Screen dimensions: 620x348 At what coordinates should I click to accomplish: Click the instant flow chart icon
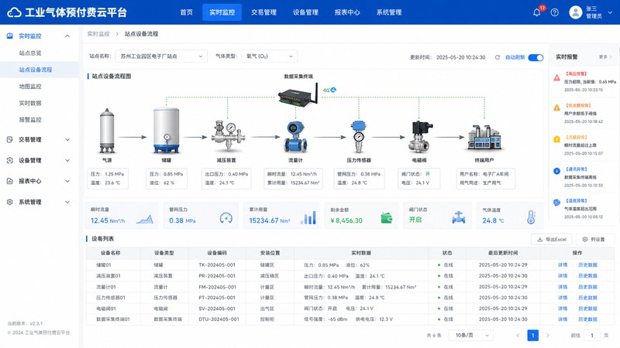[x=145, y=219]
